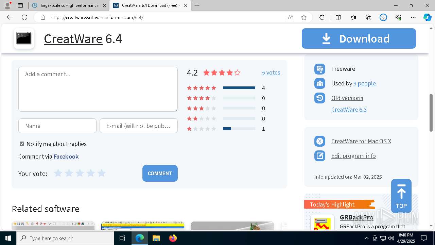Focus the Name input field

click(57, 126)
